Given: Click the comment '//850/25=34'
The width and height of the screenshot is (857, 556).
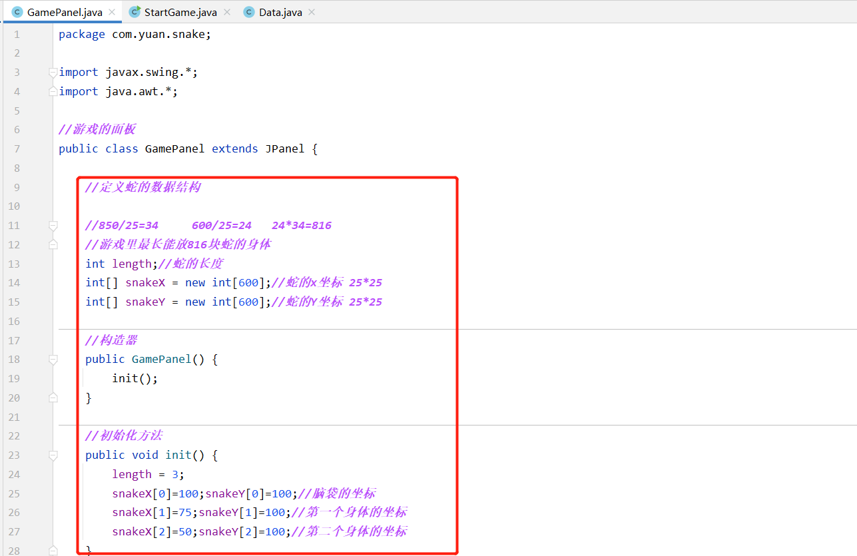Looking at the screenshot, I should click(122, 225).
